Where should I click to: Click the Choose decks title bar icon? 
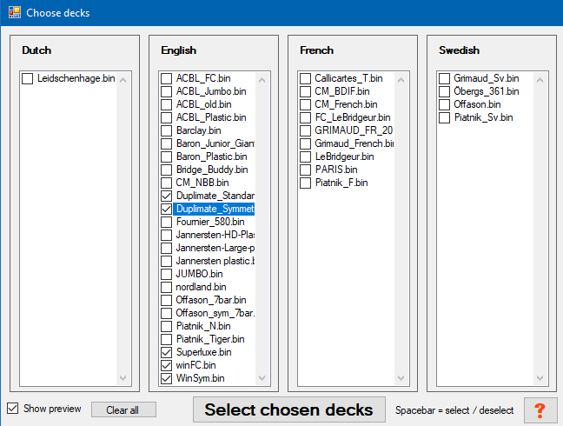pyautogui.click(x=15, y=12)
